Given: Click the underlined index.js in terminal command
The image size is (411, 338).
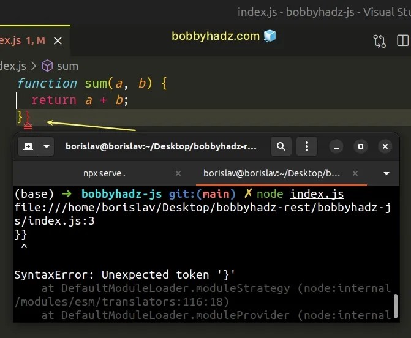Looking at the screenshot, I should [x=317, y=194].
